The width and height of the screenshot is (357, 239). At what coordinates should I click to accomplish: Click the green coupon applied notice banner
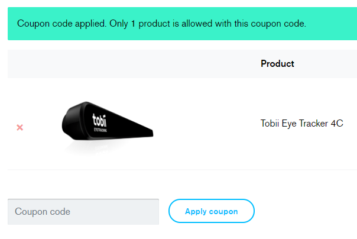182,24
